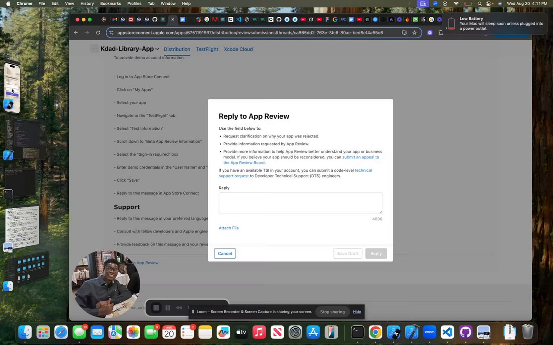Bookmark this page with the star icon
The width and height of the screenshot is (553, 345).
click(414, 32)
